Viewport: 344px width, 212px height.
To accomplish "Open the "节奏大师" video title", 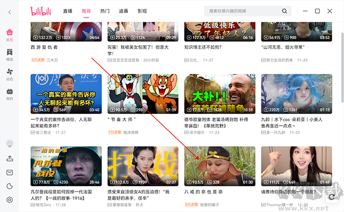I will coord(122,119).
